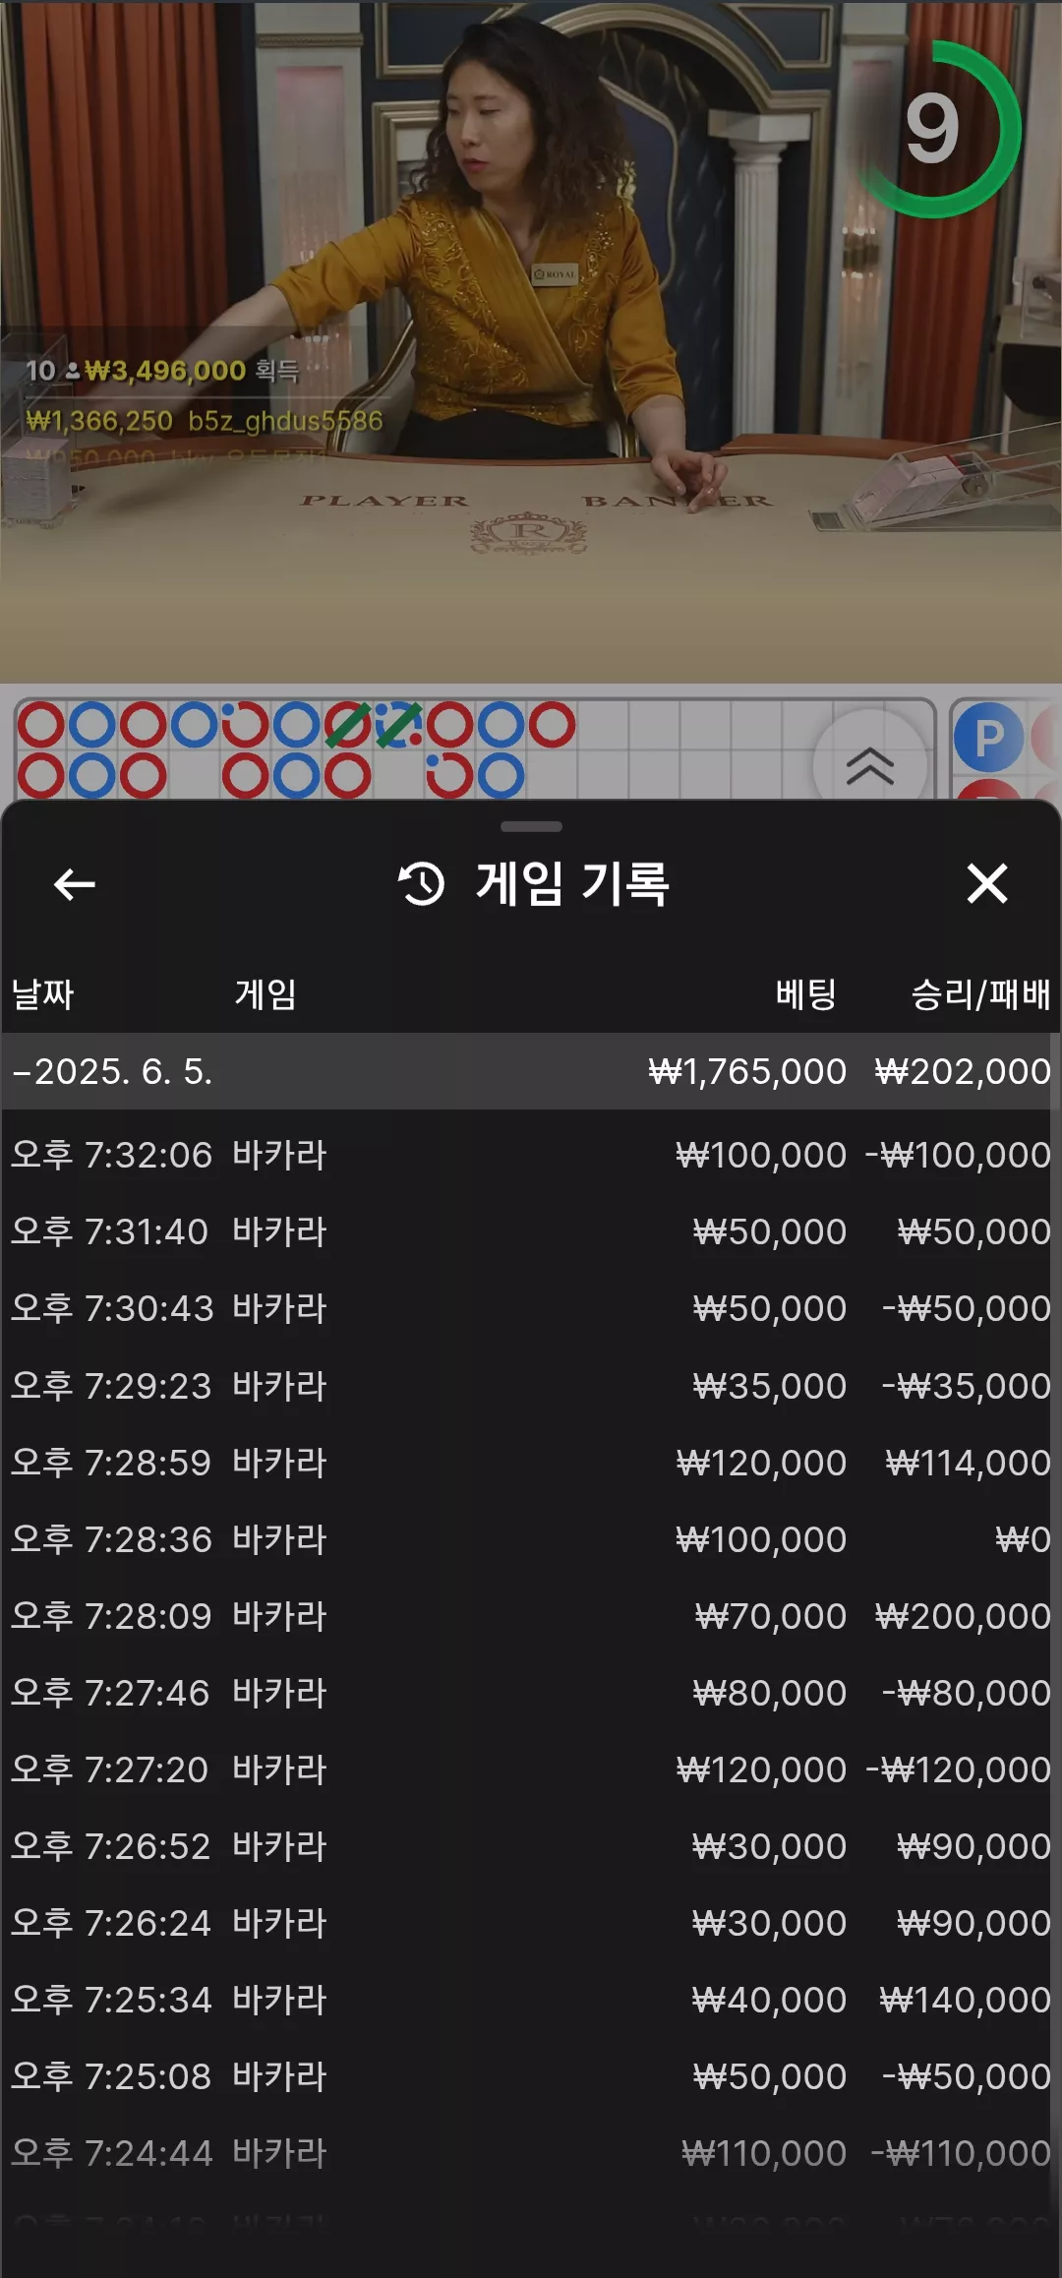Click the 게임 기록 panel title

point(573,883)
